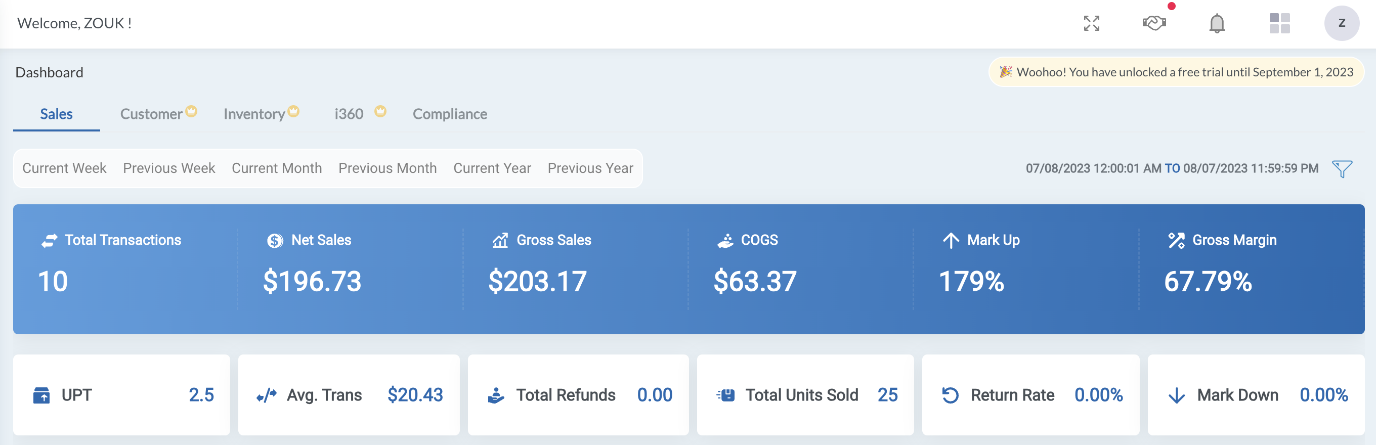Click the free trial notification banner
This screenshot has height=445, width=1376.
coord(1176,72)
